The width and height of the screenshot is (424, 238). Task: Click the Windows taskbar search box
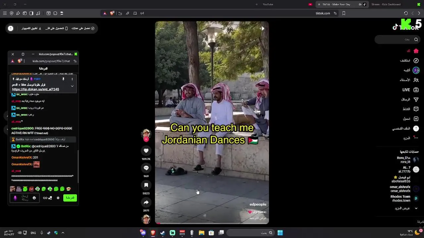pos(251,233)
